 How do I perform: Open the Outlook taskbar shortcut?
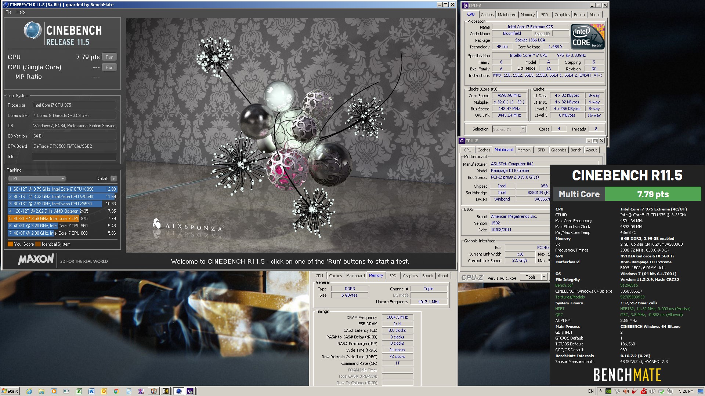[x=104, y=391]
